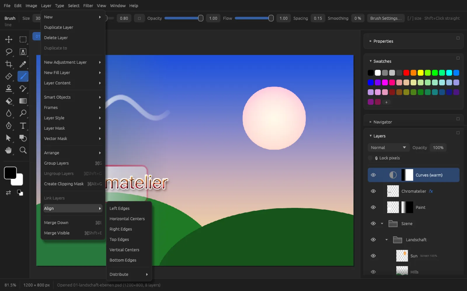Screen dimensions: 467x291
Task: Select the Move tool
Action: (9, 39)
